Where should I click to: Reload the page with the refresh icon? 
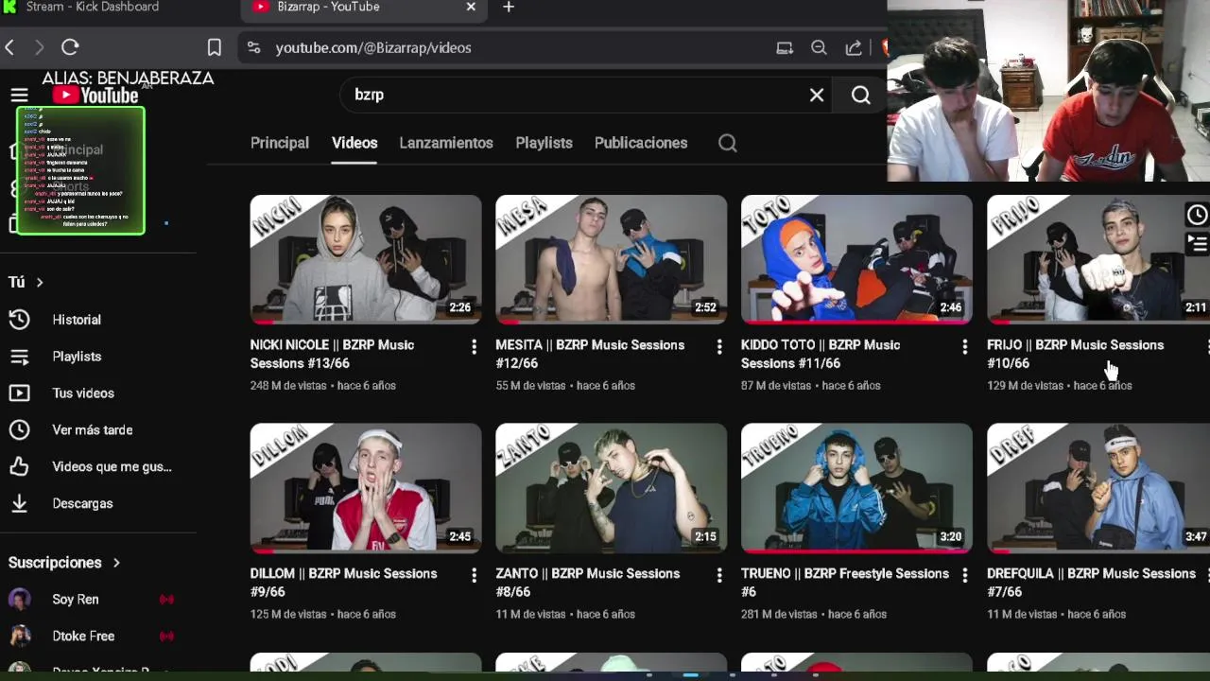point(70,47)
